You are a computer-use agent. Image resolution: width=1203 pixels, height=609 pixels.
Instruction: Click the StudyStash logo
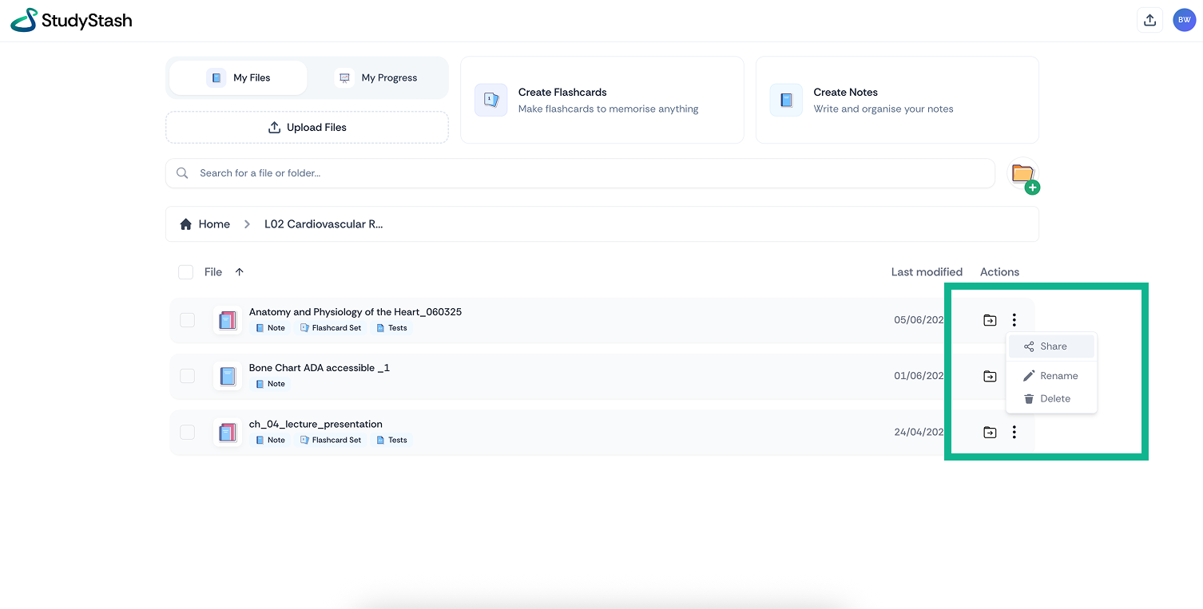pyautogui.click(x=71, y=21)
